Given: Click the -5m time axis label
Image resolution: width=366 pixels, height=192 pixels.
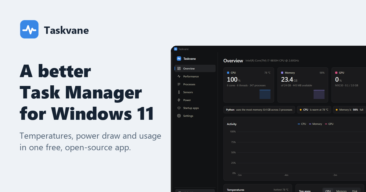Looking at the screenshot, I should (x=239, y=175).
